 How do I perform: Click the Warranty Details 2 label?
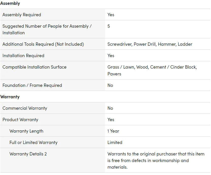pyautogui.click(x=28, y=154)
